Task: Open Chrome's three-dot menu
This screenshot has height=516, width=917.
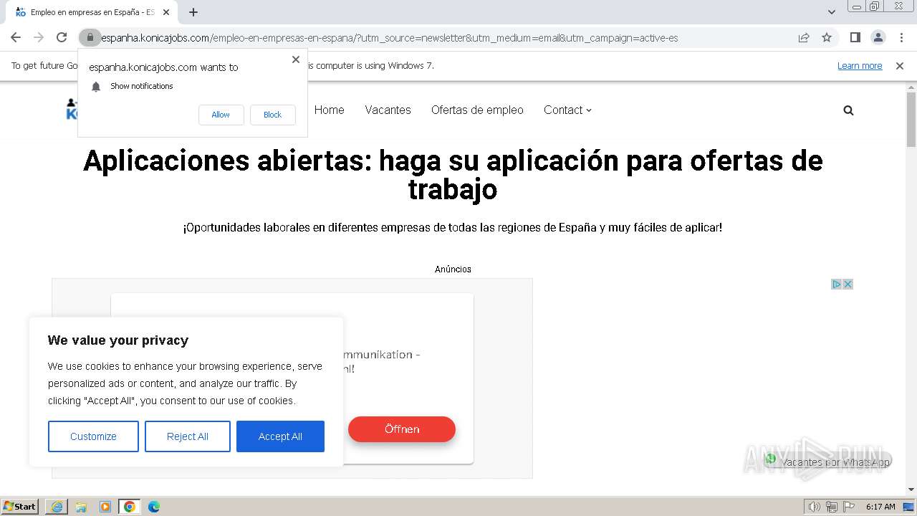Action: [901, 38]
